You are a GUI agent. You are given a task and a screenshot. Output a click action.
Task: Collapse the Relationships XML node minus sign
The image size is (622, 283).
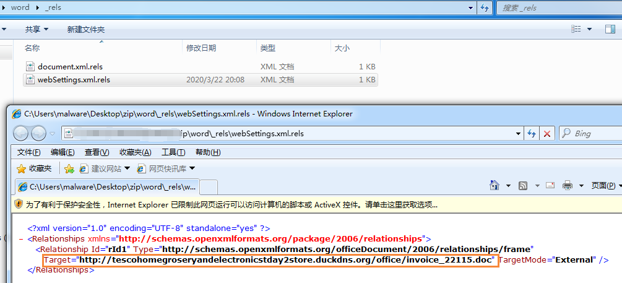pyautogui.click(x=20, y=239)
